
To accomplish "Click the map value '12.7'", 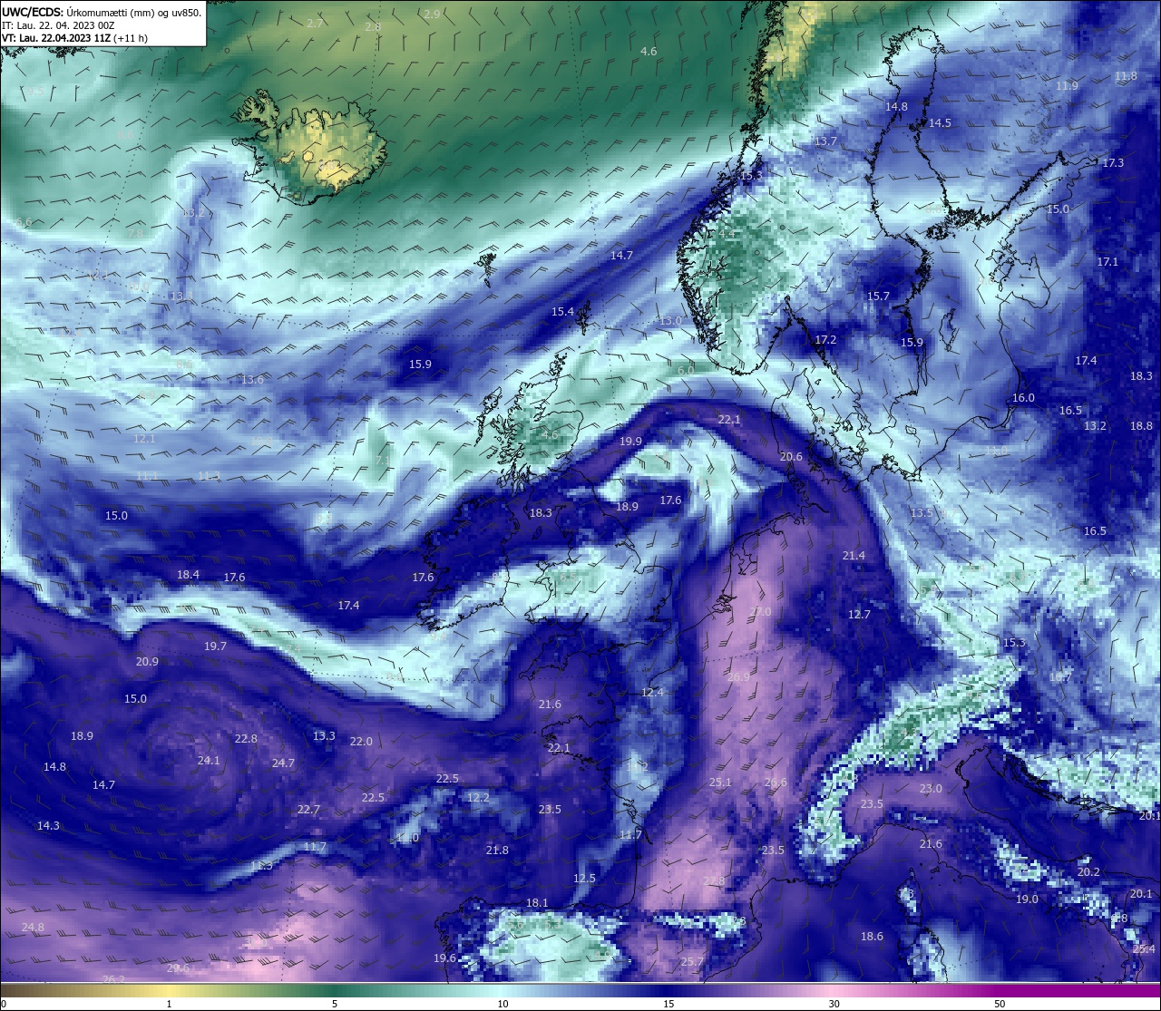I will 859,614.
